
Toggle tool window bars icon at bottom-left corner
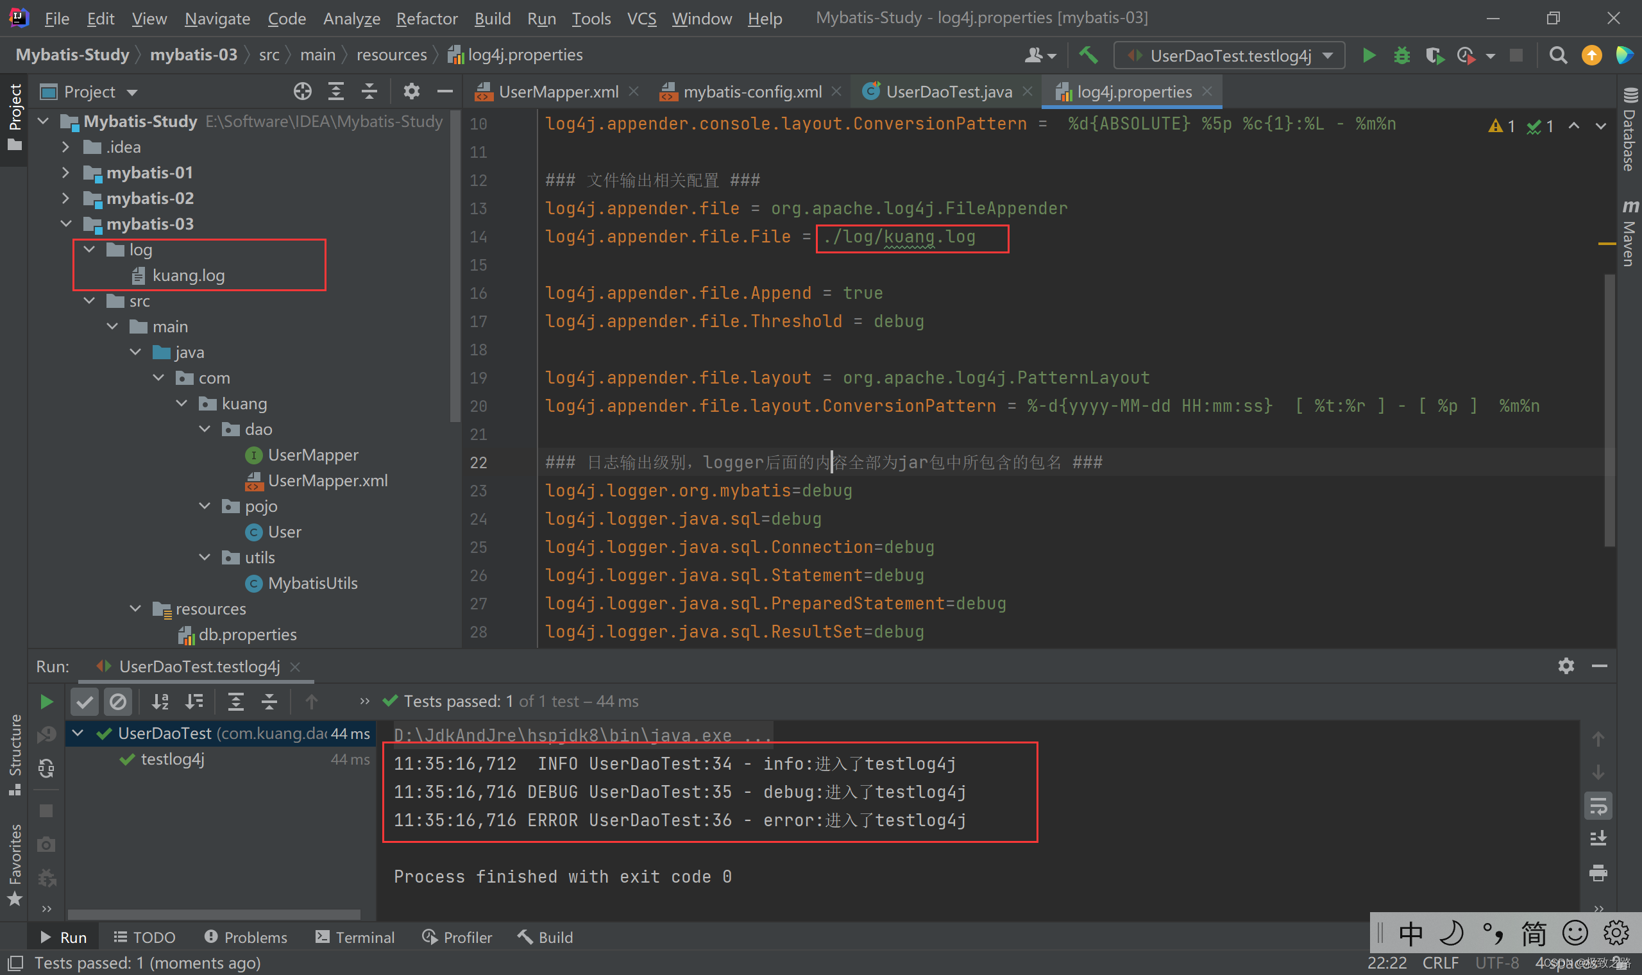coord(15,963)
